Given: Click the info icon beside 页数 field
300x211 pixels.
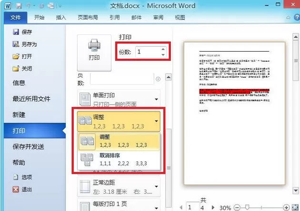Looking at the screenshot, I should click(158, 79).
